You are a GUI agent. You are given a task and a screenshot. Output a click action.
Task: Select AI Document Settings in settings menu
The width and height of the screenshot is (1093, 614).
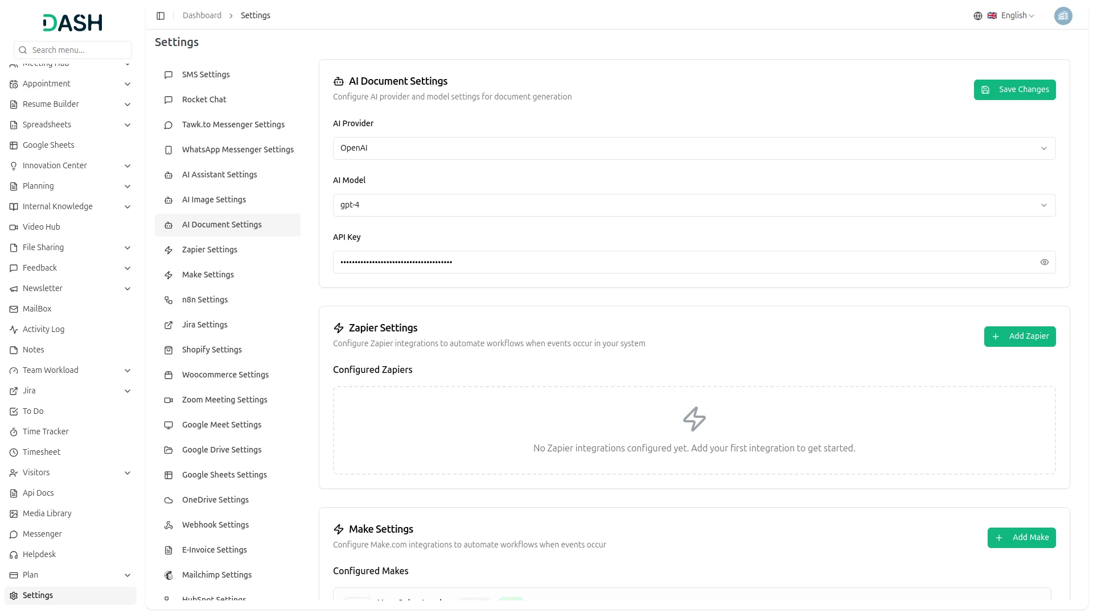click(x=221, y=225)
